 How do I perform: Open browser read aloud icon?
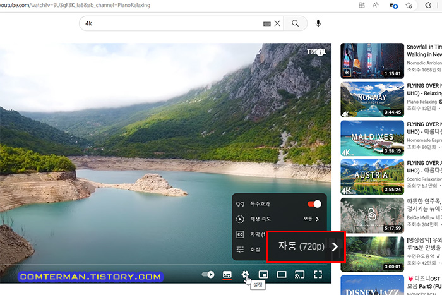(x=375, y=5)
